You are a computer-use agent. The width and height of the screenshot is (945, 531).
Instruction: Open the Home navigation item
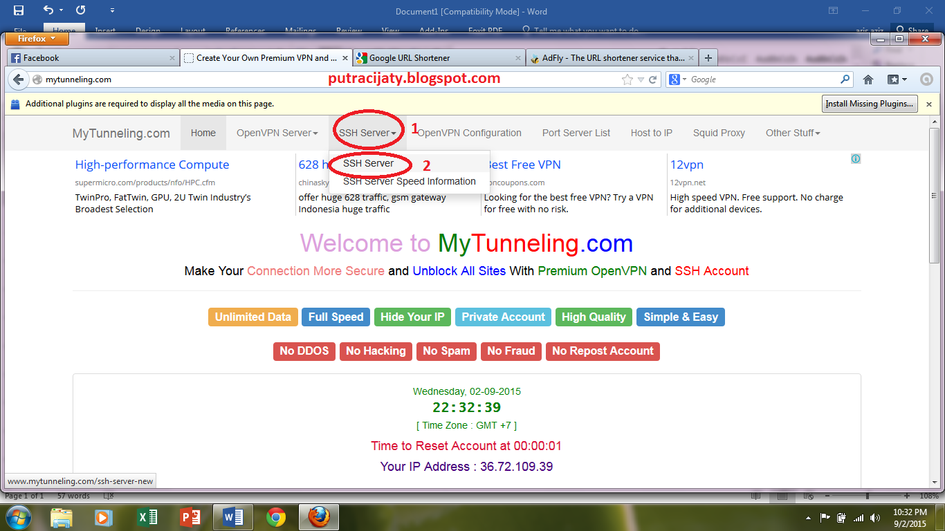pos(203,133)
